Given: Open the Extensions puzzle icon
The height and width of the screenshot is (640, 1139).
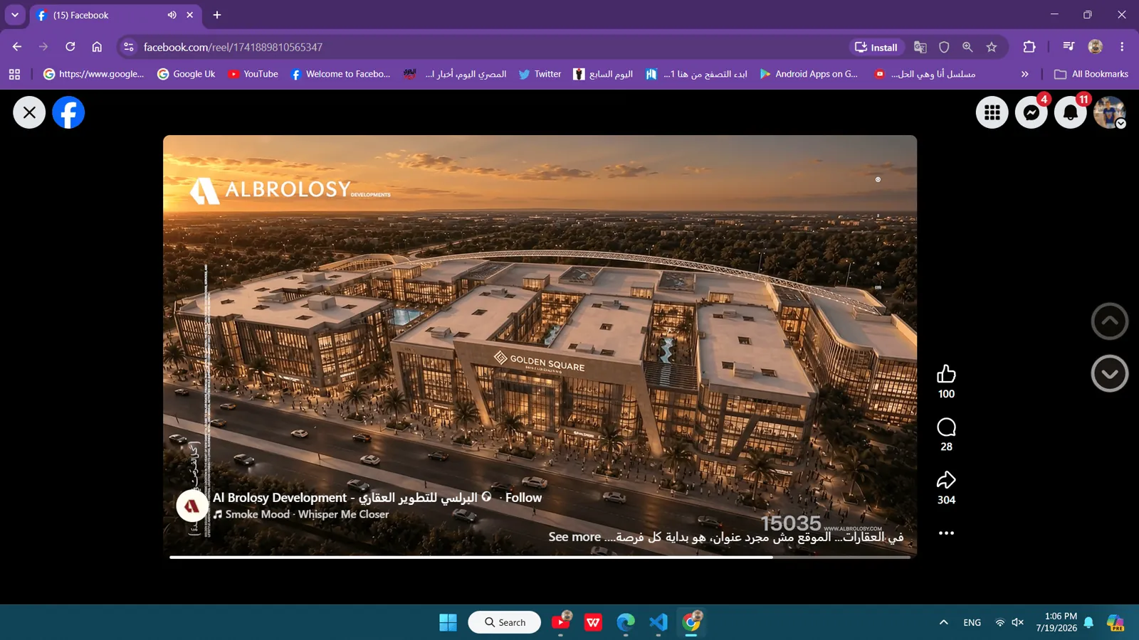Looking at the screenshot, I should click(1029, 47).
